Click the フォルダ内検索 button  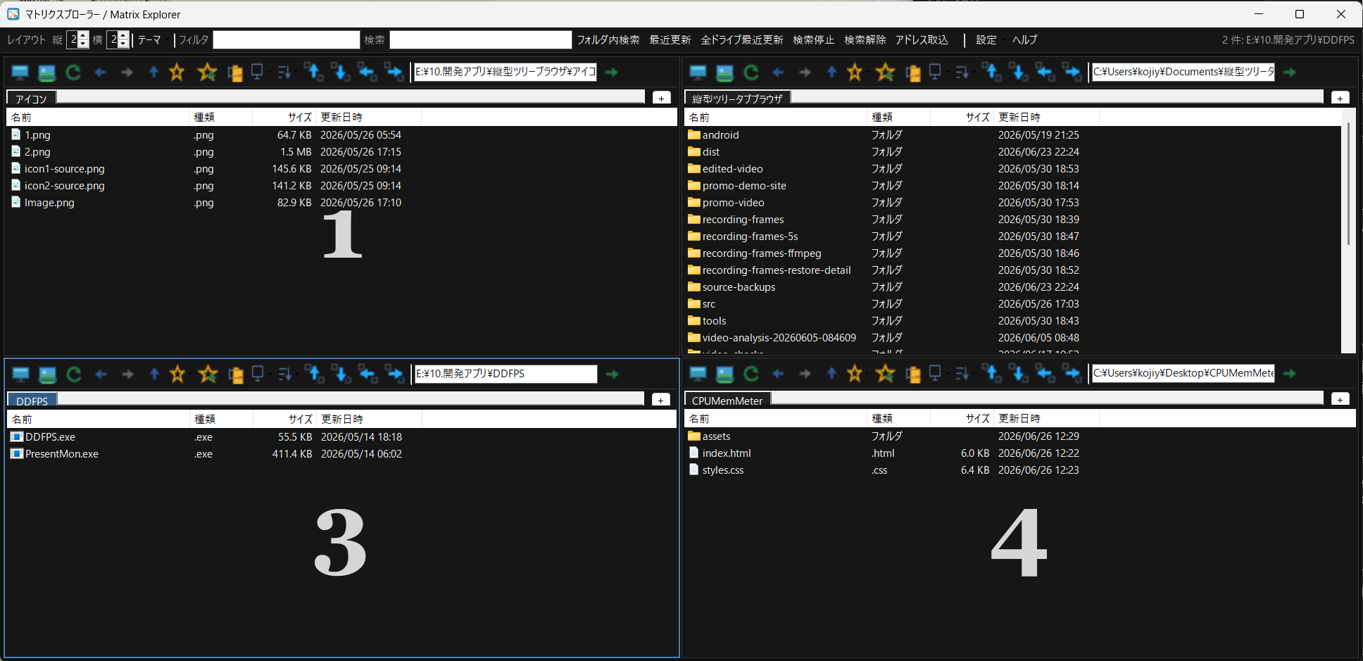pyautogui.click(x=608, y=40)
